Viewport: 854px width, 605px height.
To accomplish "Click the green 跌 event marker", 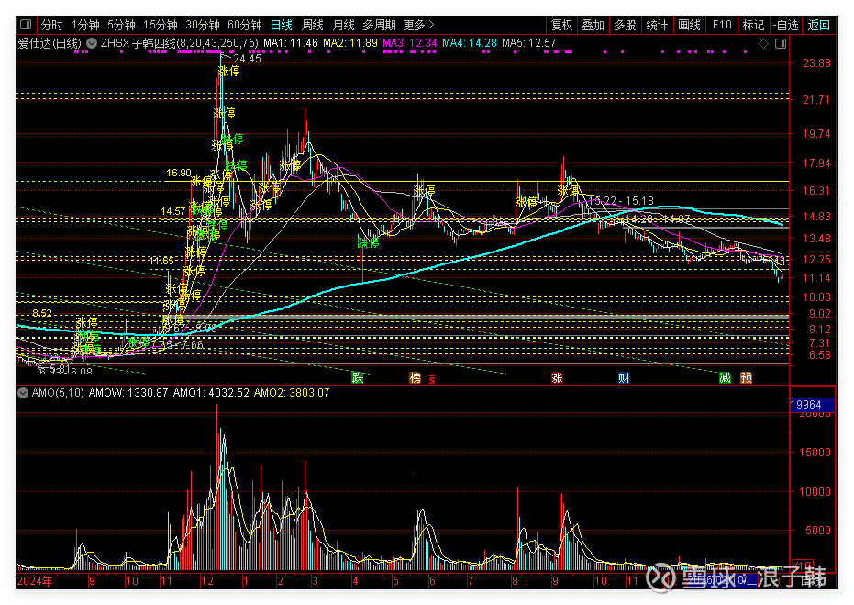I will [x=358, y=377].
